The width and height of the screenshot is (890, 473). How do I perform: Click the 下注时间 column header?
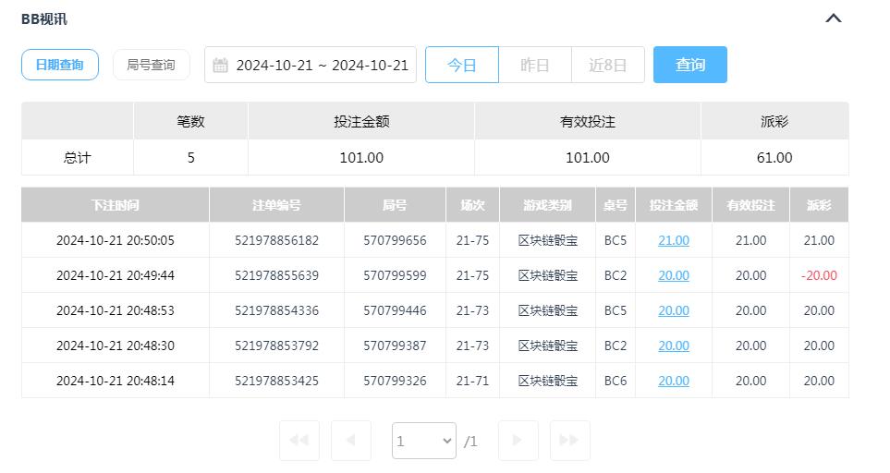(116, 205)
